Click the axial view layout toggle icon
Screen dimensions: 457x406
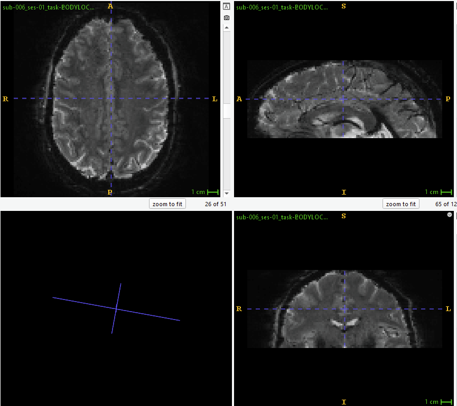click(226, 6)
